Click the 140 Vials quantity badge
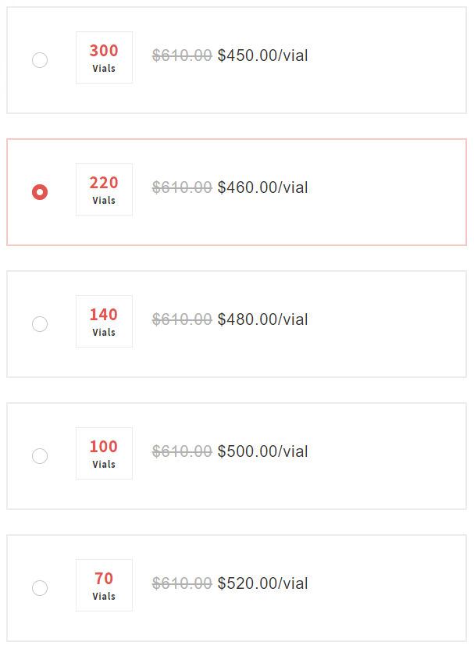Viewport: 474px width, 649px height. (x=104, y=321)
